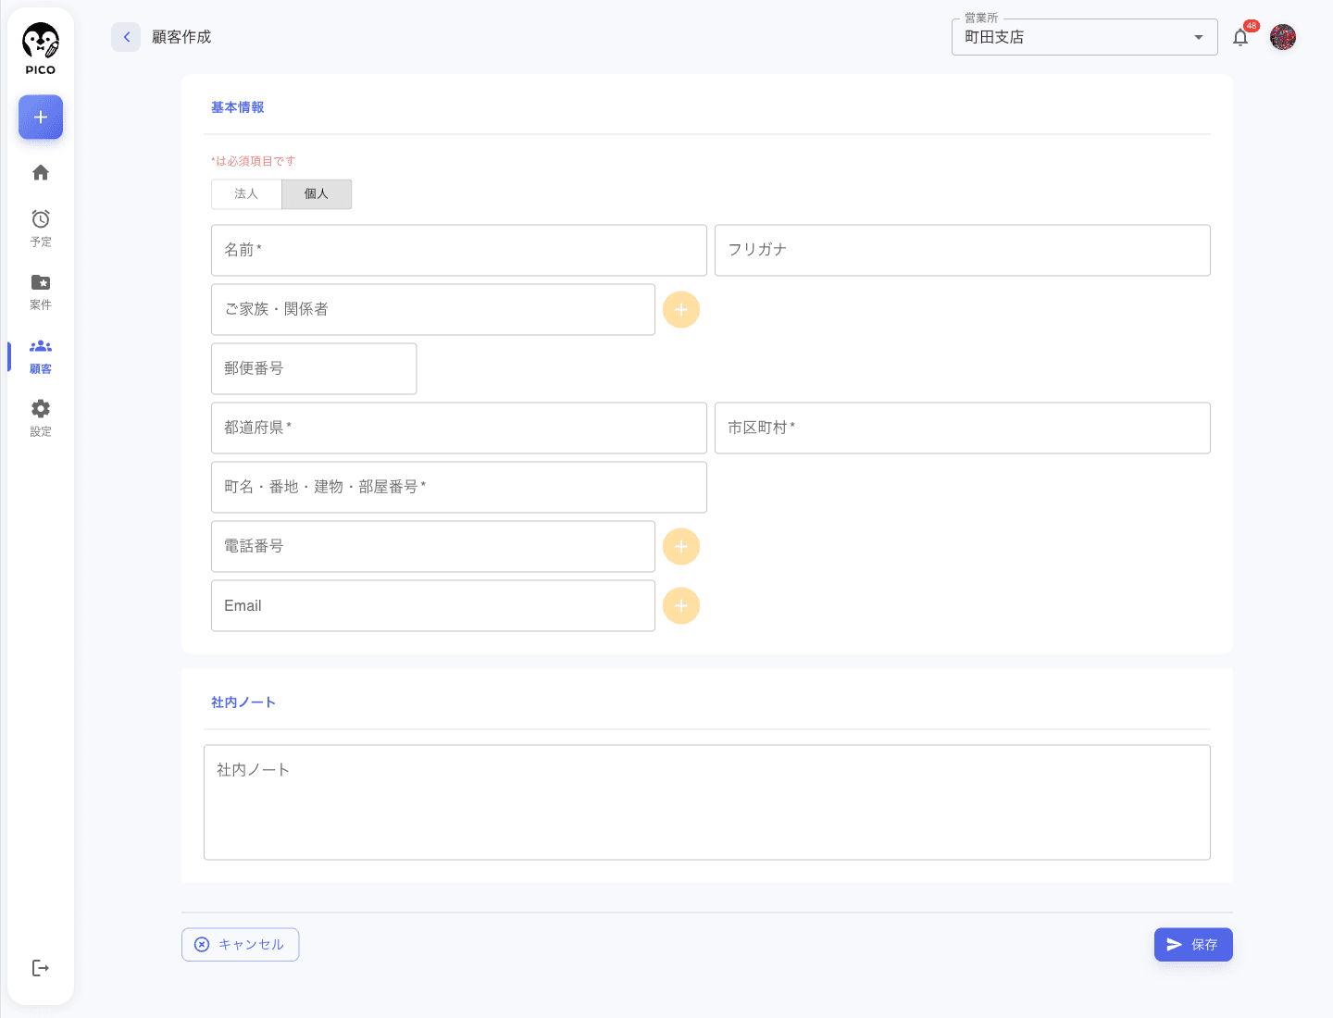Viewport: 1333px width, 1018px height.
Task: Click the 社内ノート section heading
Action: [243, 702]
